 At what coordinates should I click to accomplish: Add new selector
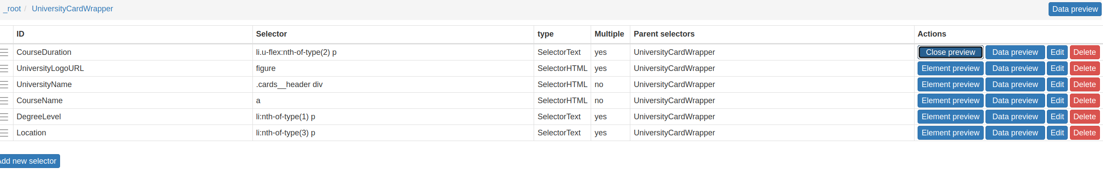point(29,161)
